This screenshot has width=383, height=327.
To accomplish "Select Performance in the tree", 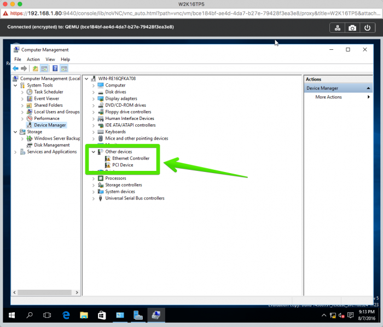I will tap(47, 118).
